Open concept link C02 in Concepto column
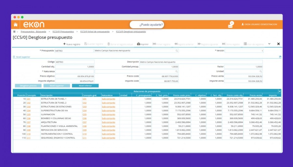This screenshot has height=167, width=293. click(28, 103)
